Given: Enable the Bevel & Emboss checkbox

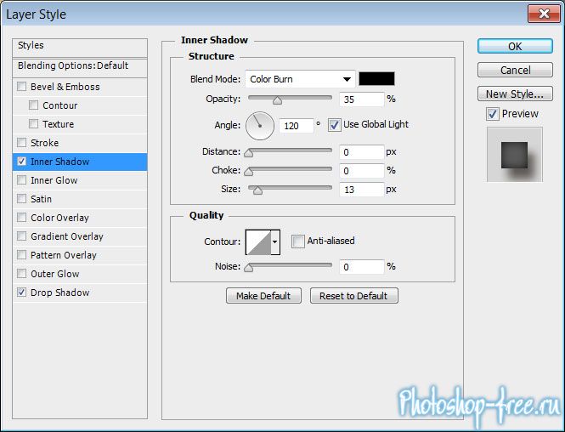Looking at the screenshot, I should click(x=22, y=87).
